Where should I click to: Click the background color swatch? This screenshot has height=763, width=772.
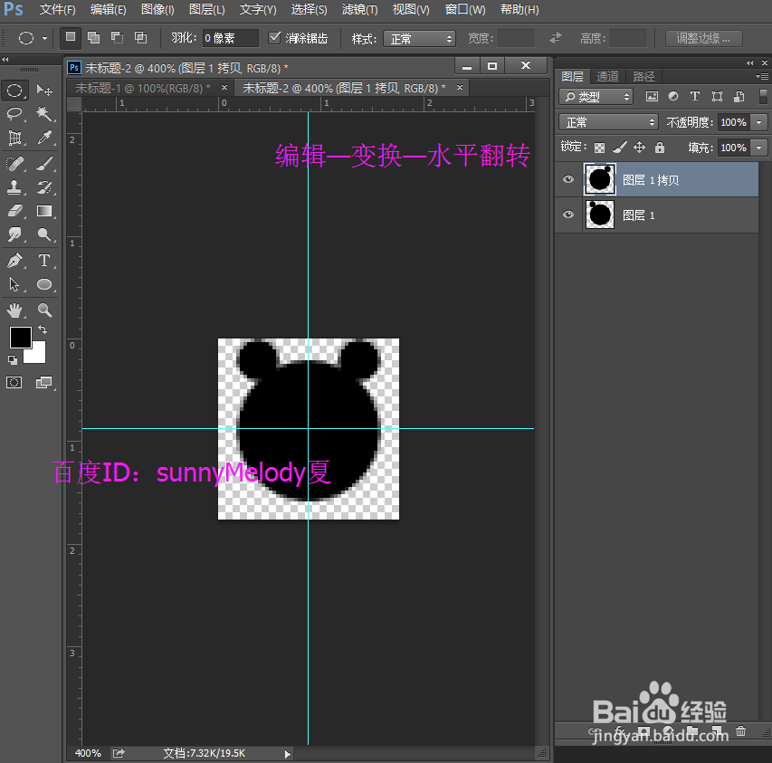(39, 356)
